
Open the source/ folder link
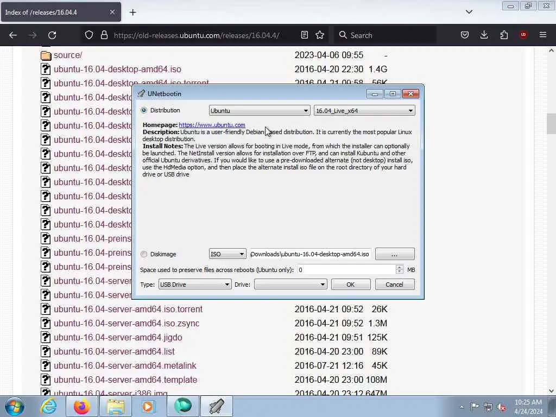tap(68, 55)
